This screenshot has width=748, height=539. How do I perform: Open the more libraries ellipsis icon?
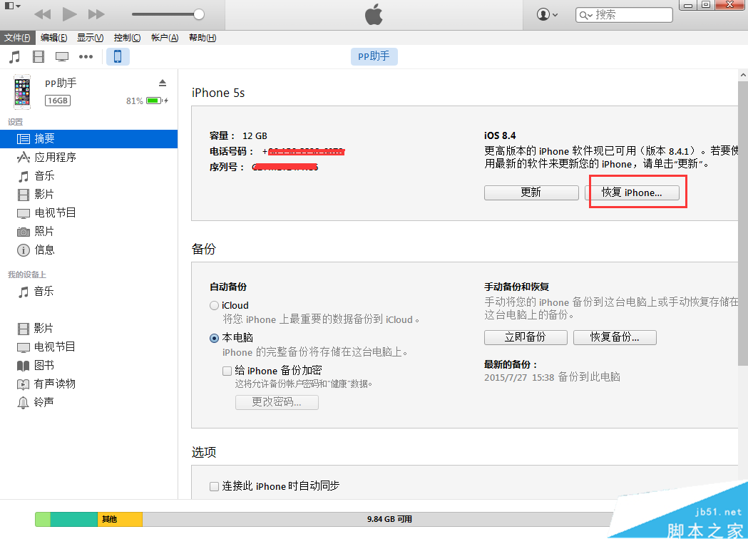(86, 57)
